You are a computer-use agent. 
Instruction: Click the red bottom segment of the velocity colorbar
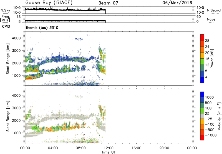tap(202, 138)
